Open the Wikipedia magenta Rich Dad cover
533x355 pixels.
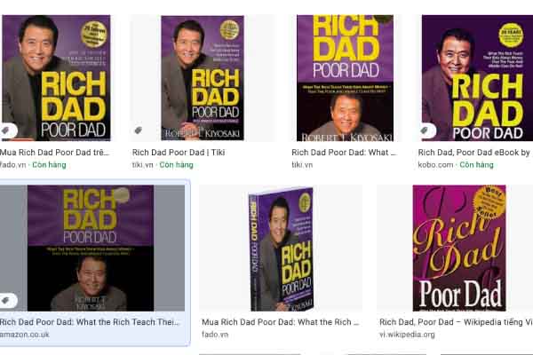pos(459,248)
